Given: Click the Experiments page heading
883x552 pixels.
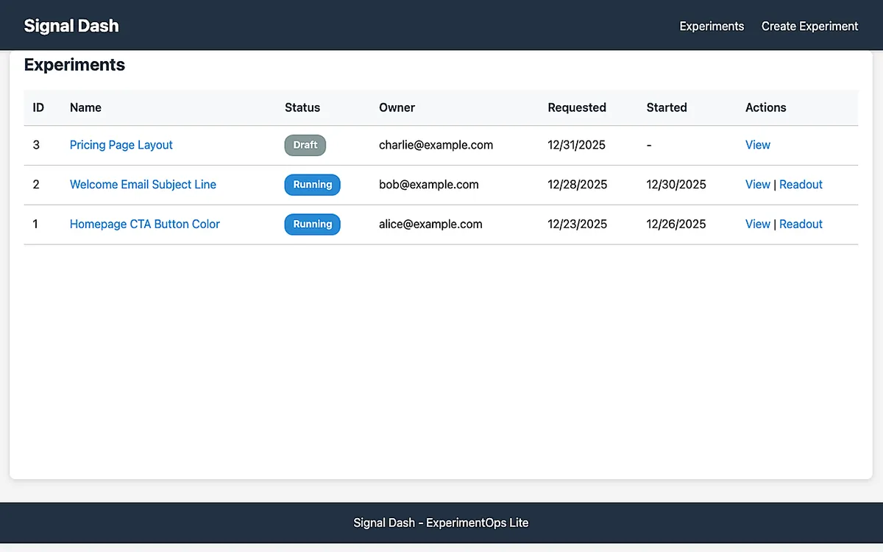Looking at the screenshot, I should (74, 65).
